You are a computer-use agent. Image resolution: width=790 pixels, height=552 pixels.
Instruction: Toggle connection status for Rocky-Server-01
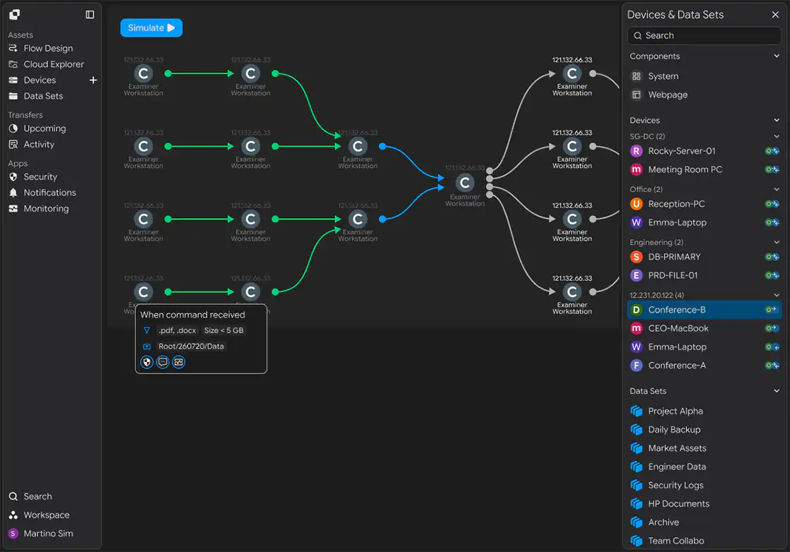pos(772,151)
